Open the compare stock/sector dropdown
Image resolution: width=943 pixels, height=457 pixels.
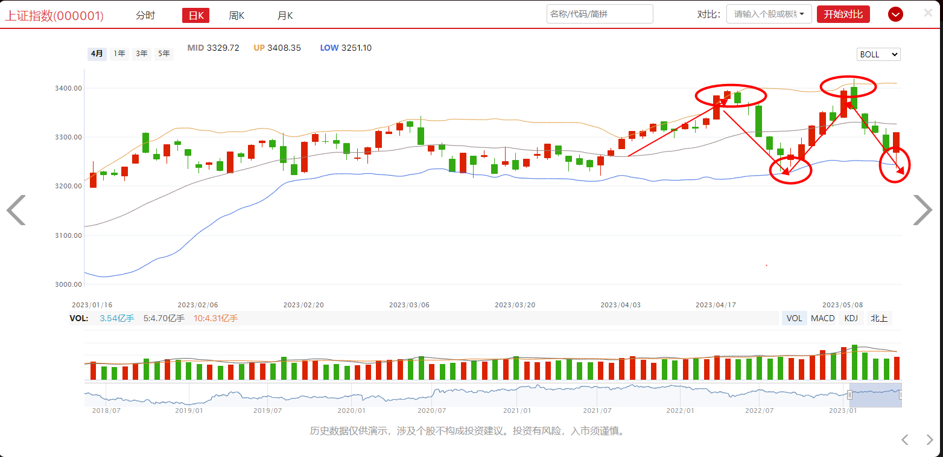tap(769, 14)
